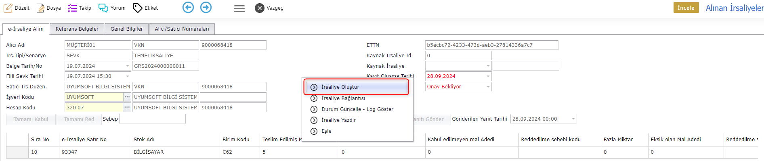Expand the Onay Bekliyor status dropdown
This screenshot has height=161, width=764.
488,86
